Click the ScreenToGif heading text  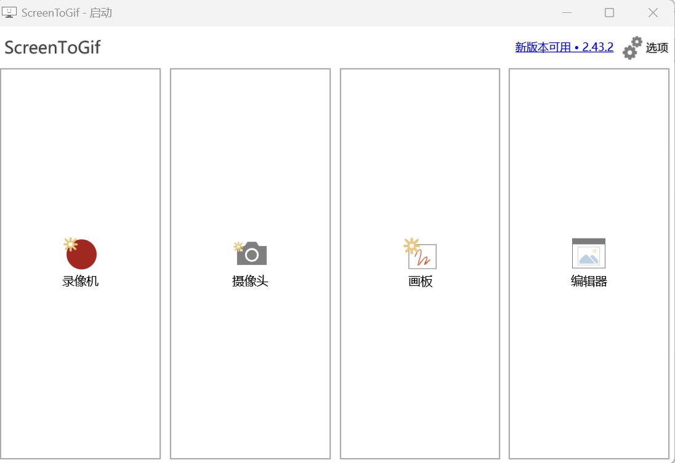[x=52, y=47]
